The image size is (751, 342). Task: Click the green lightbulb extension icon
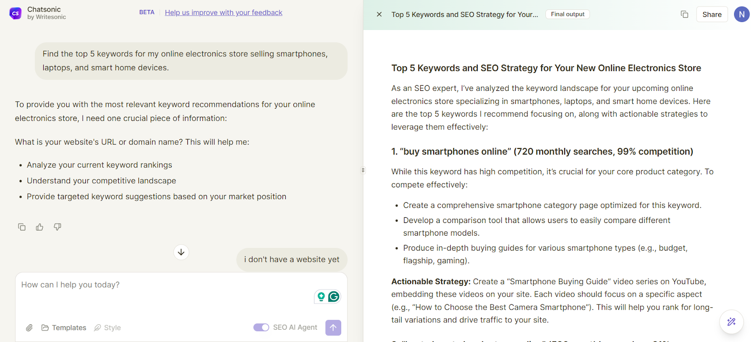click(x=321, y=297)
